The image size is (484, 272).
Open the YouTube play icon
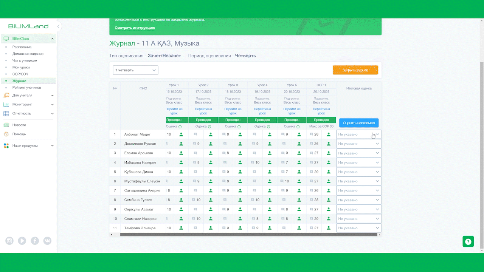click(22, 241)
